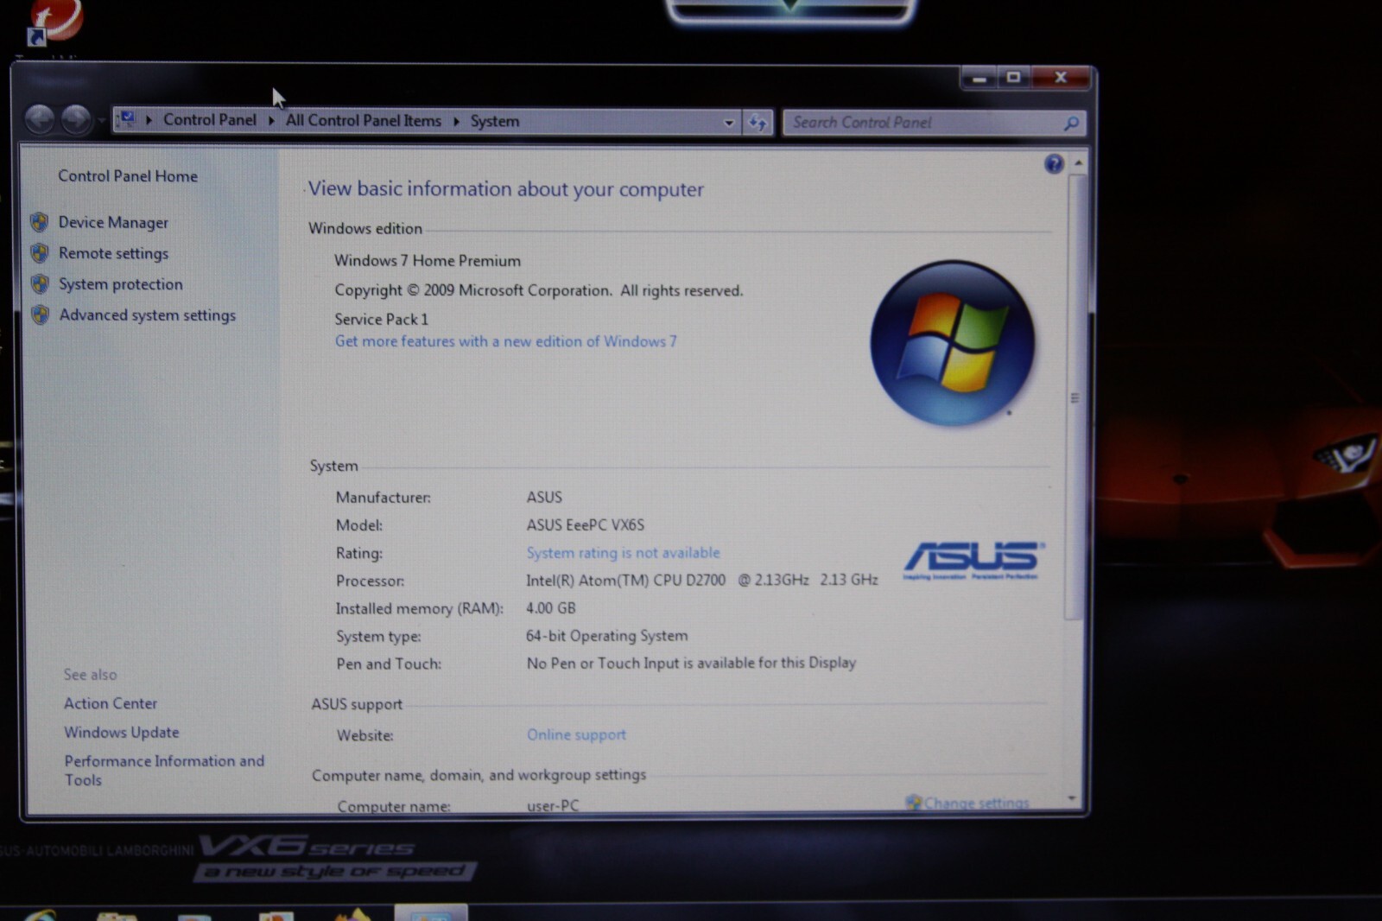Image resolution: width=1382 pixels, height=921 pixels.
Task: Click the 64-bit Operating System value
Action: pyautogui.click(x=607, y=635)
